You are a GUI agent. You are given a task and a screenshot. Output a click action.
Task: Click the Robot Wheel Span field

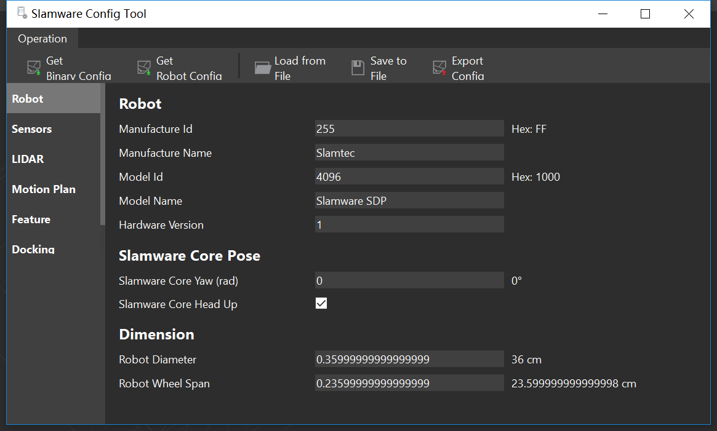(x=409, y=383)
